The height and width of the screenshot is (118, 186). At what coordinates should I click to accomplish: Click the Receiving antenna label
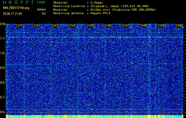click(x=68, y=13)
